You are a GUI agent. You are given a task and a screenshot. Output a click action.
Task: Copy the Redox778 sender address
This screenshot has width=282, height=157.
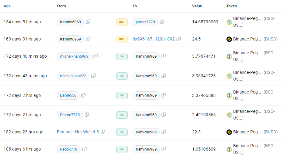(x=84, y=149)
